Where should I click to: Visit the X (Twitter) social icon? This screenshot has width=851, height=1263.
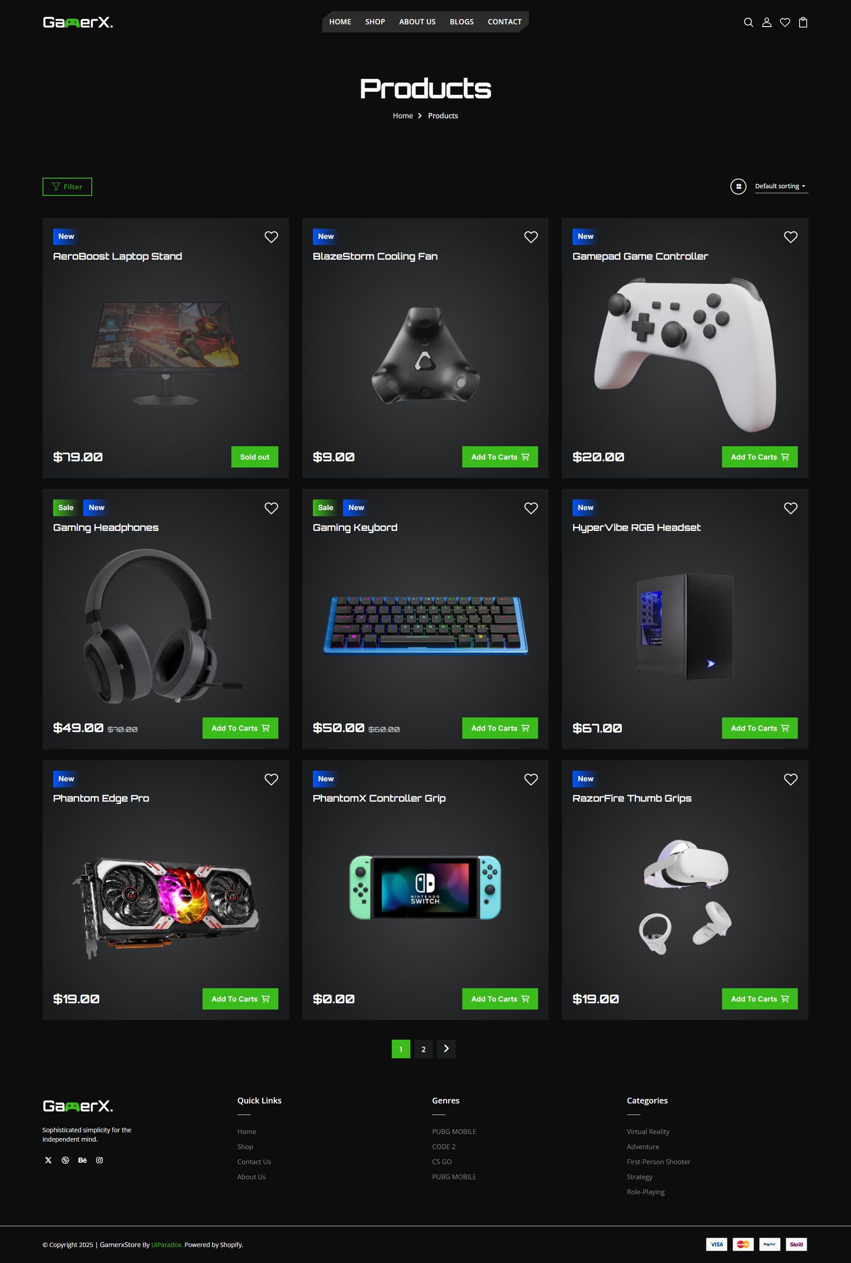[48, 1160]
